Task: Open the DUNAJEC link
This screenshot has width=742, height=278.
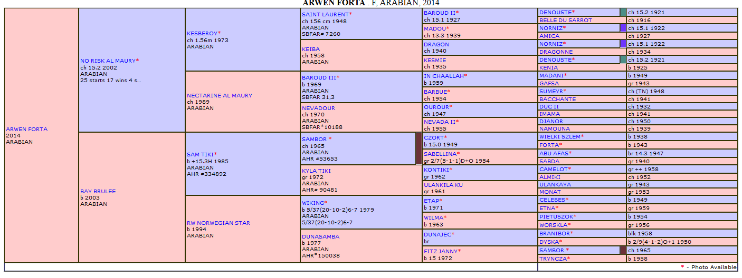Action: pos(437,234)
